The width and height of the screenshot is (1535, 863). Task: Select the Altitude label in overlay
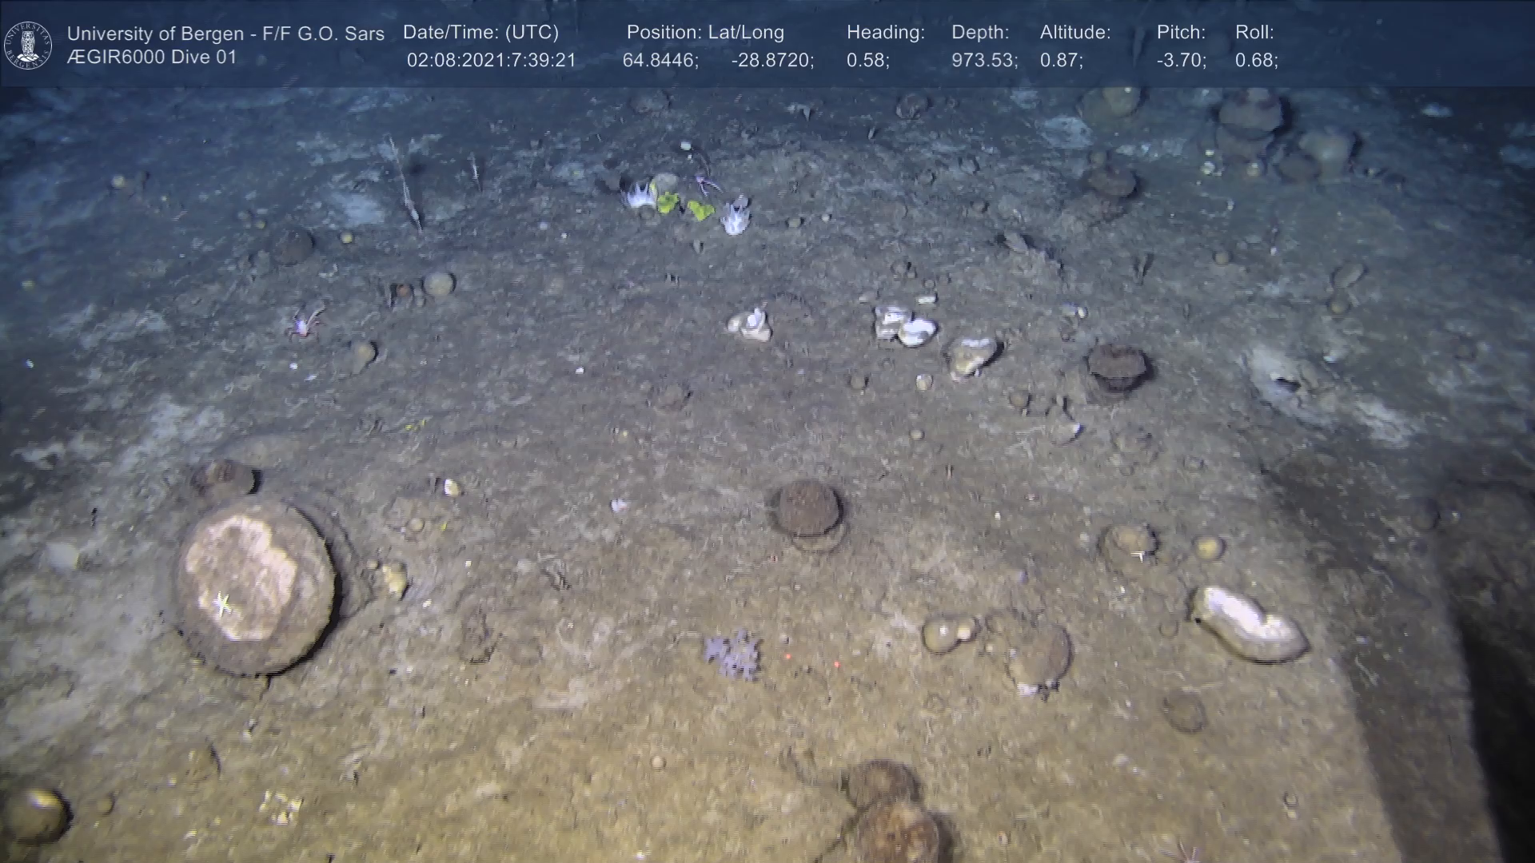(1075, 33)
